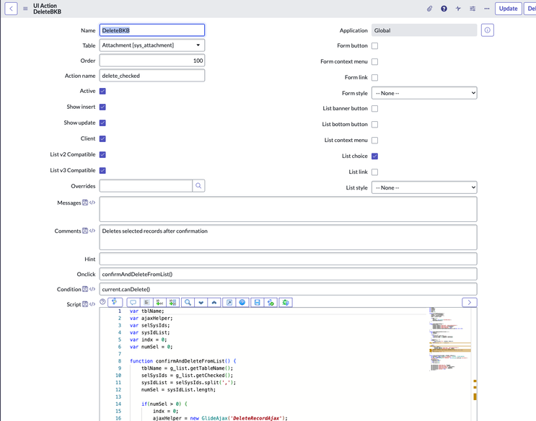
Task: Open the activity stream icon
Action: [x=458, y=9]
